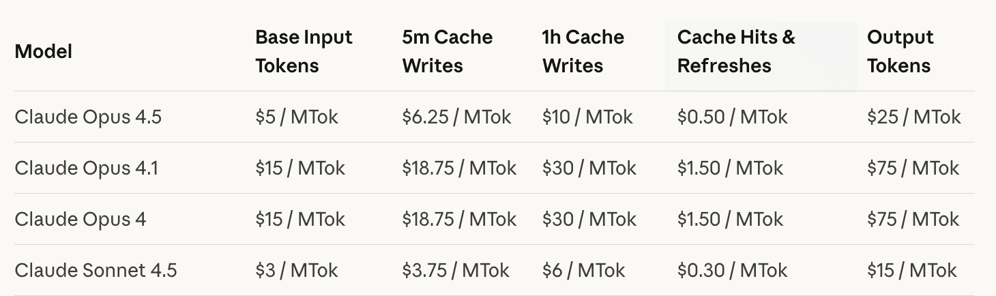Image resolution: width=996 pixels, height=296 pixels.
Task: Click the $0.30 / MTok cache hits cell
Action: coord(732,270)
